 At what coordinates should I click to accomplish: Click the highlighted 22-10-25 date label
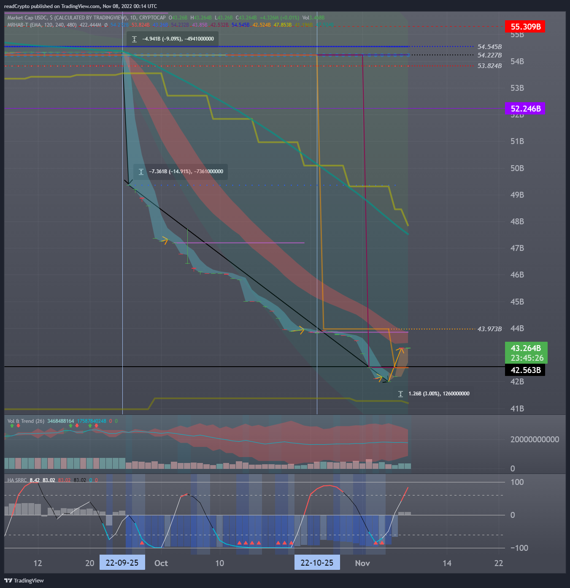pyautogui.click(x=317, y=563)
